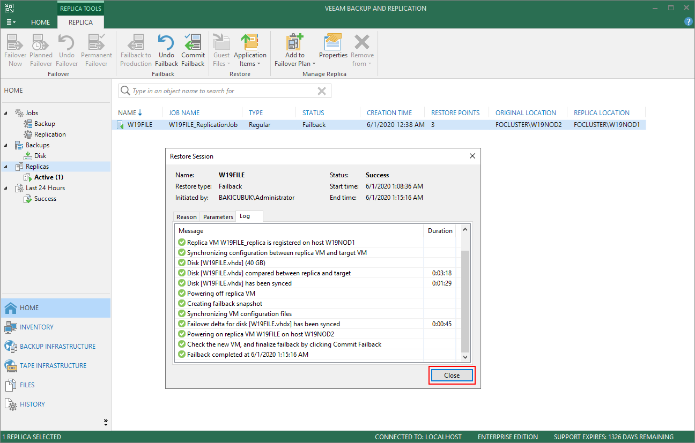Sort by the CREATION TIME column
The image size is (695, 443).
(389, 113)
